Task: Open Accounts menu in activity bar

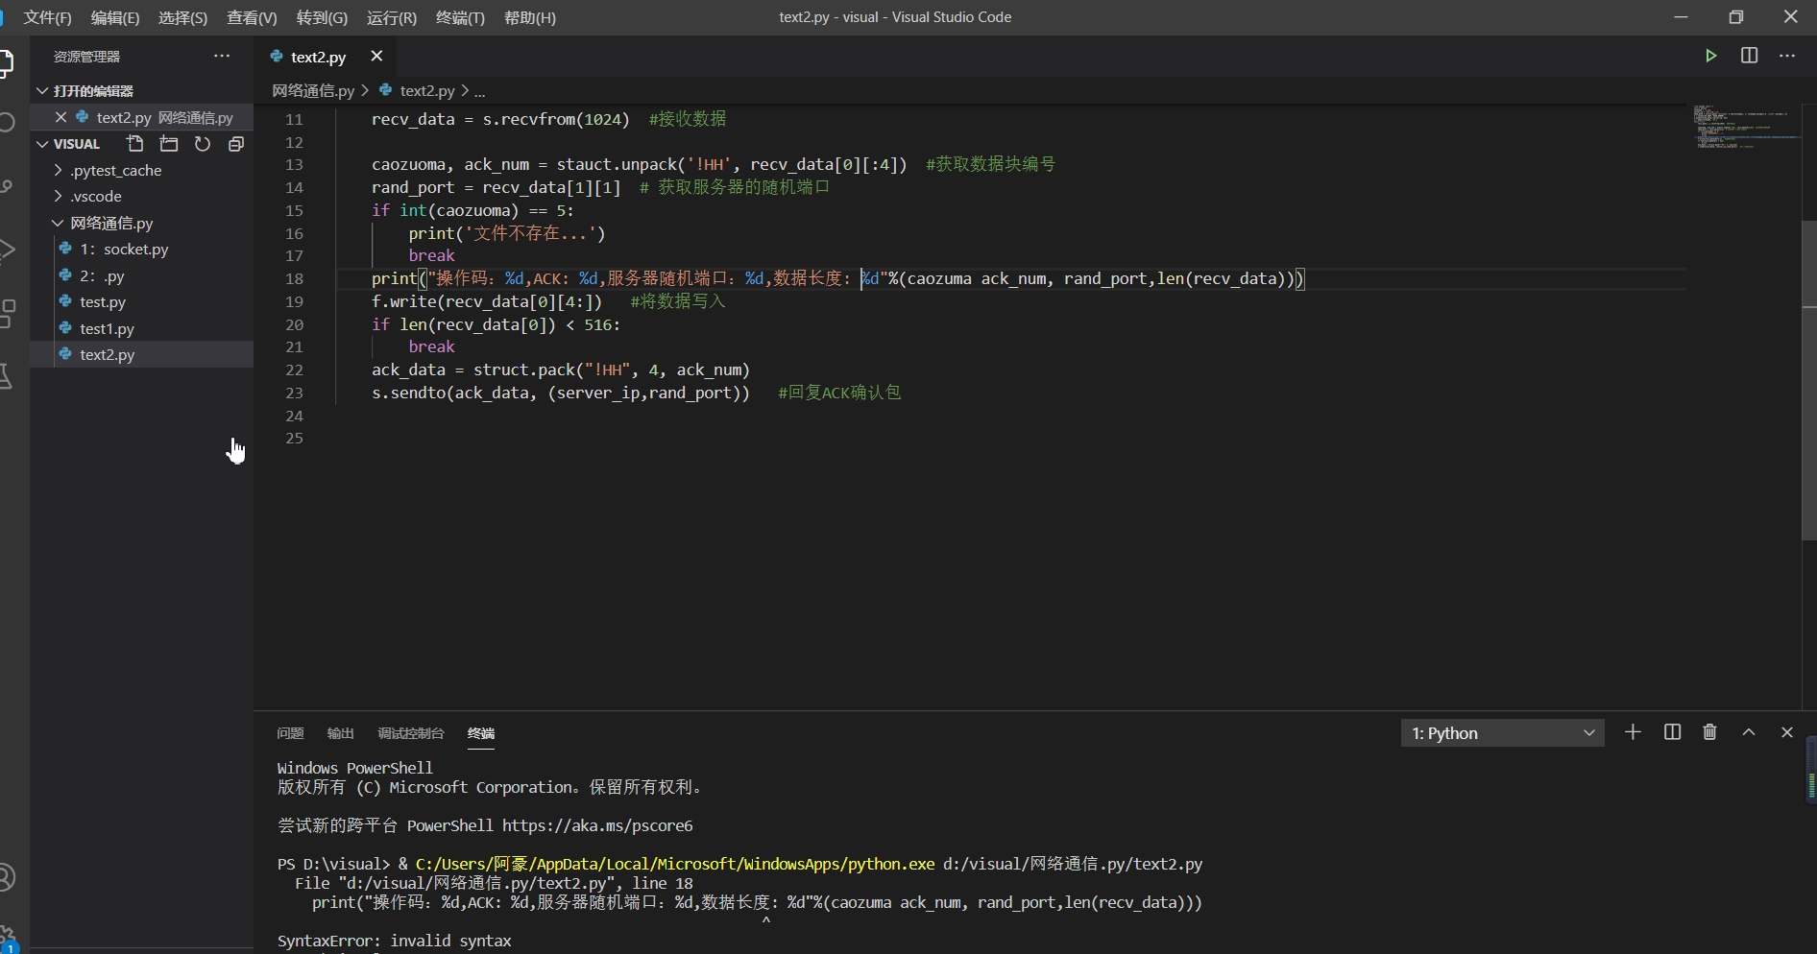Action: click(x=8, y=877)
